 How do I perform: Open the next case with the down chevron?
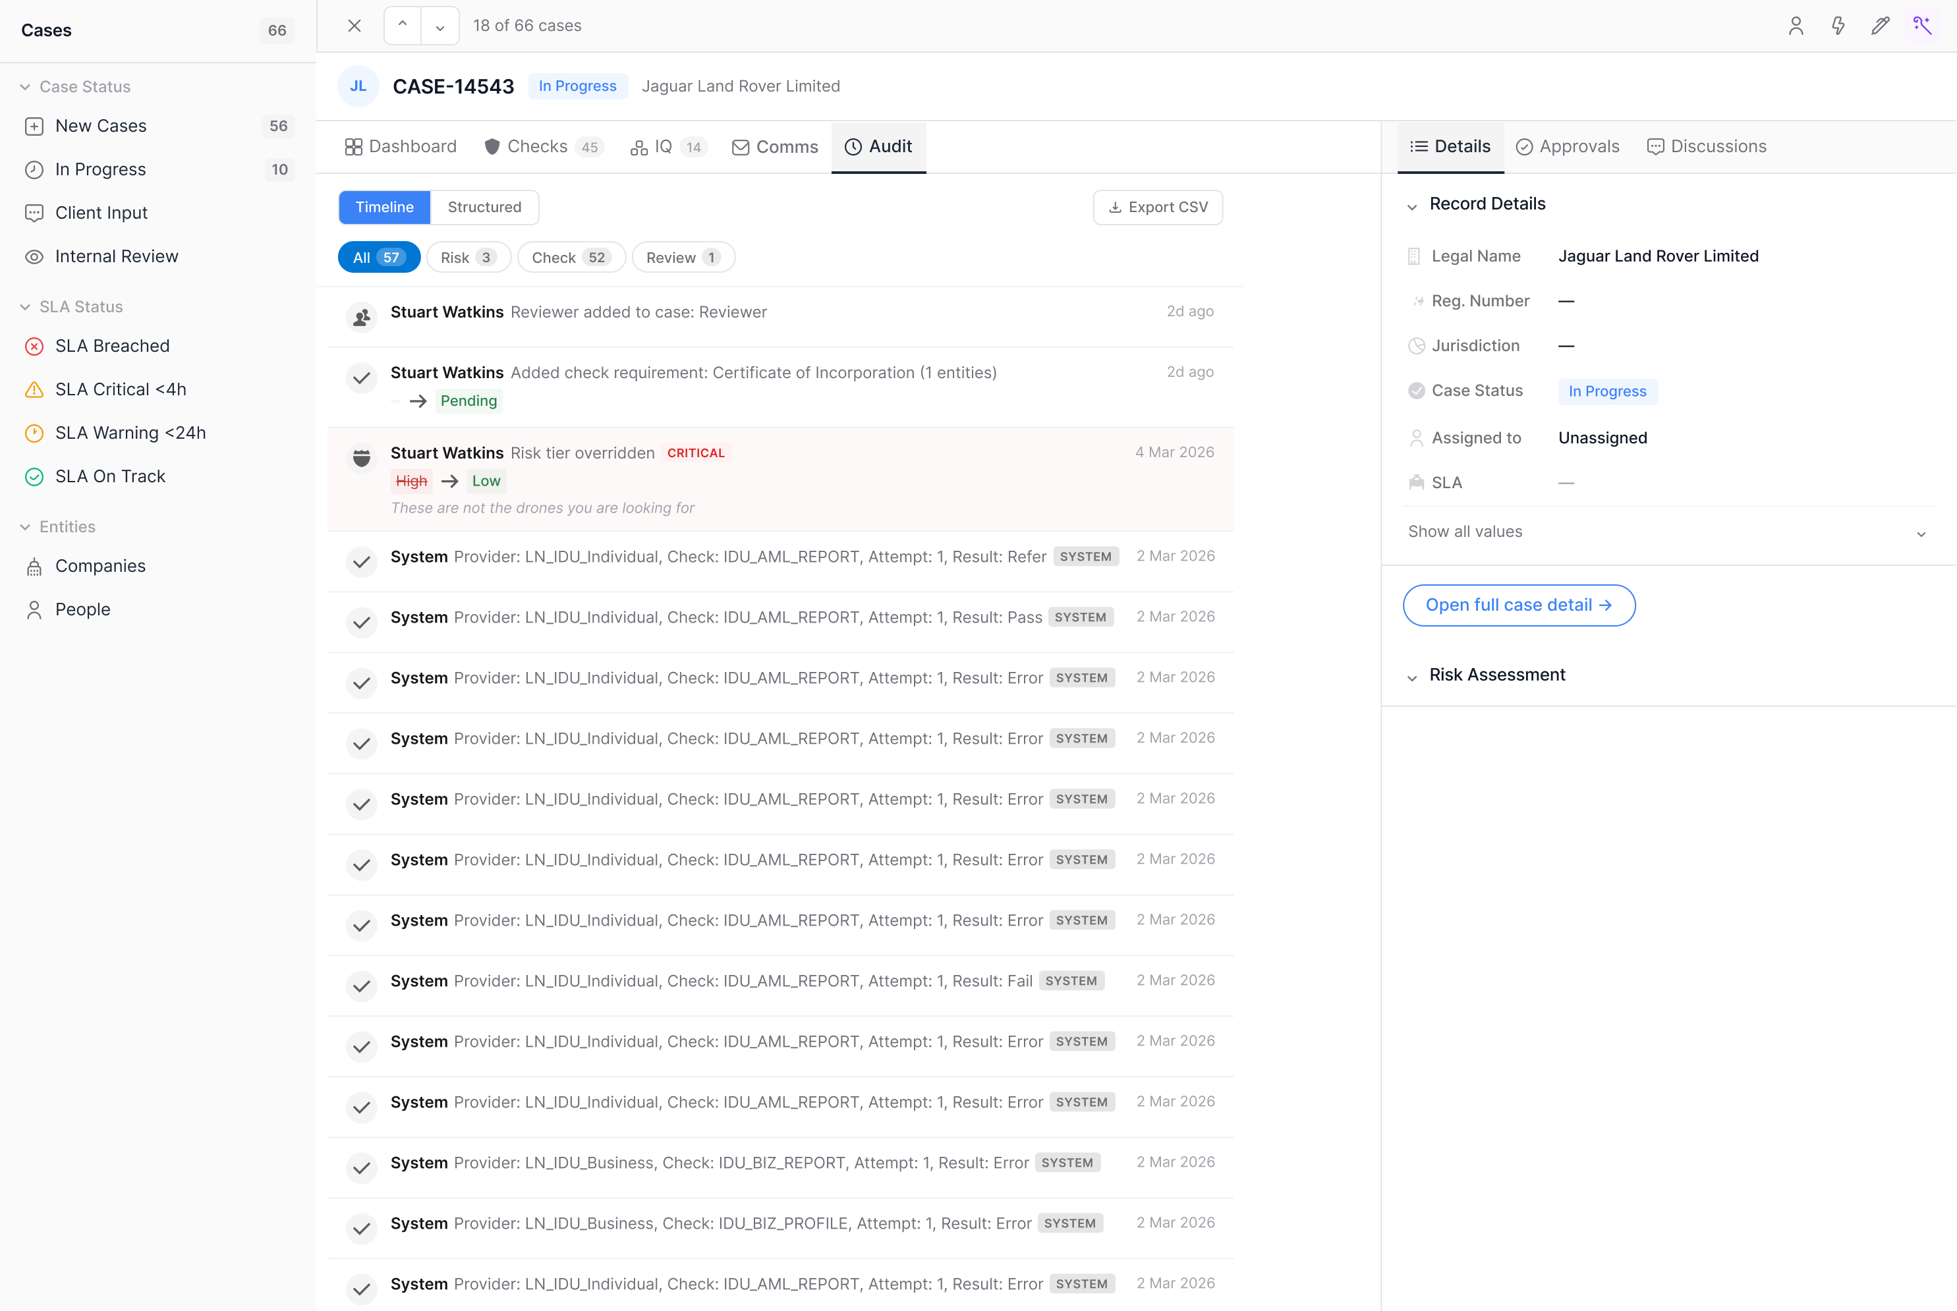click(x=440, y=25)
